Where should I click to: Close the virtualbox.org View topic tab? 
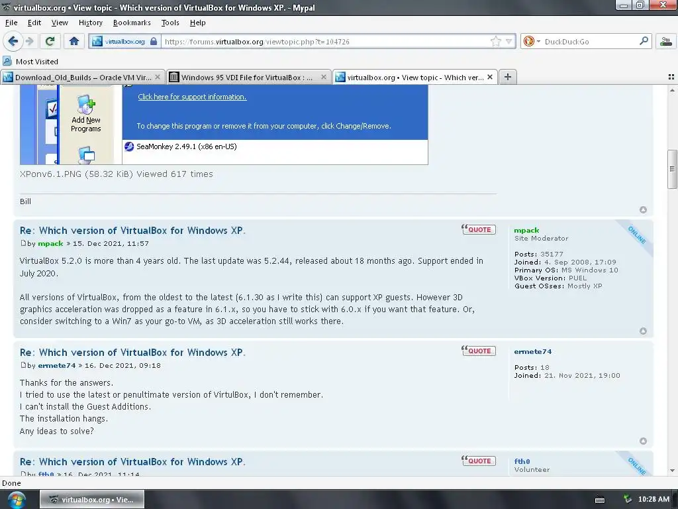coord(490,77)
